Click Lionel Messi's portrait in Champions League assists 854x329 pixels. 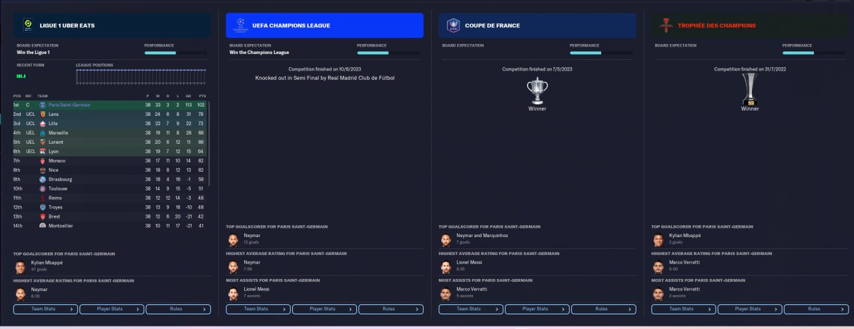[x=233, y=293]
